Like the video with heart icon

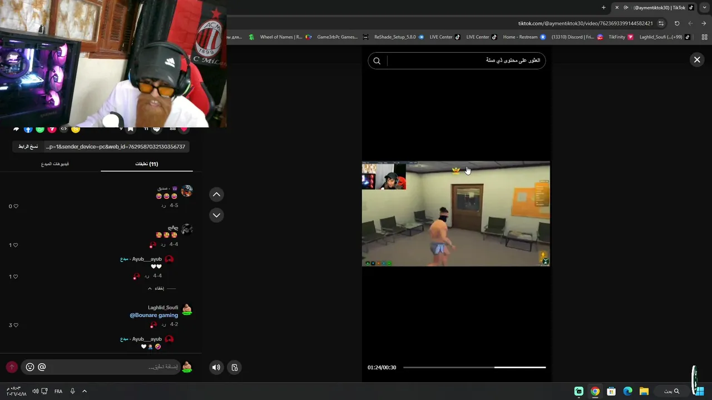184,129
